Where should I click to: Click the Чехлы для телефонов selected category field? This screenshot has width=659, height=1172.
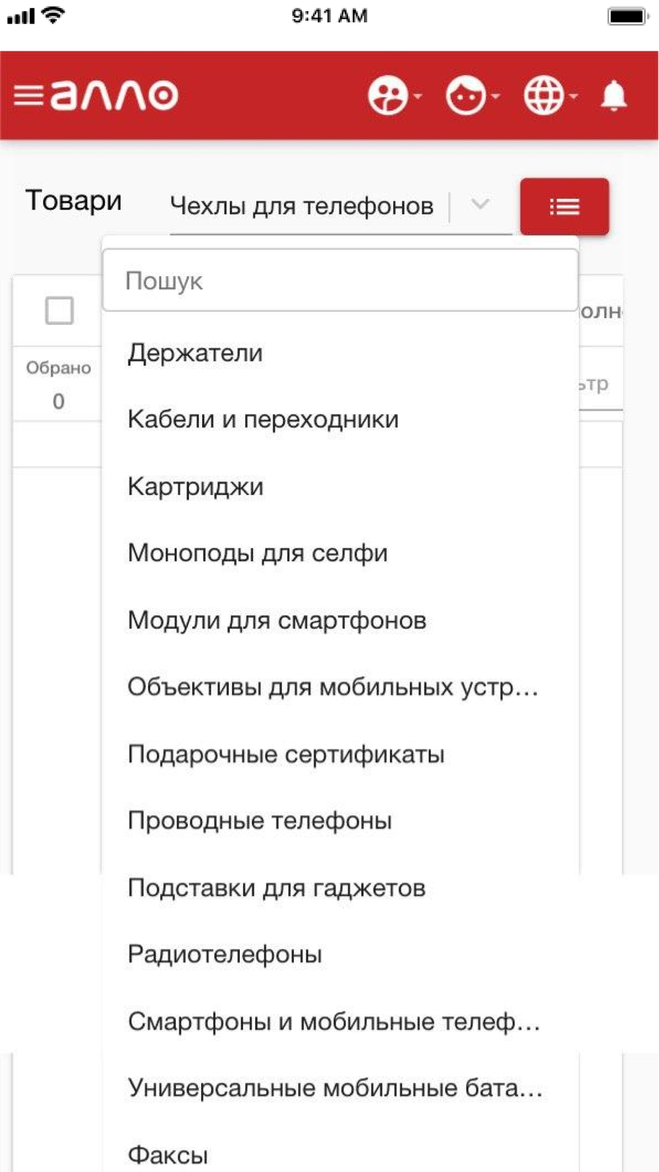(302, 206)
